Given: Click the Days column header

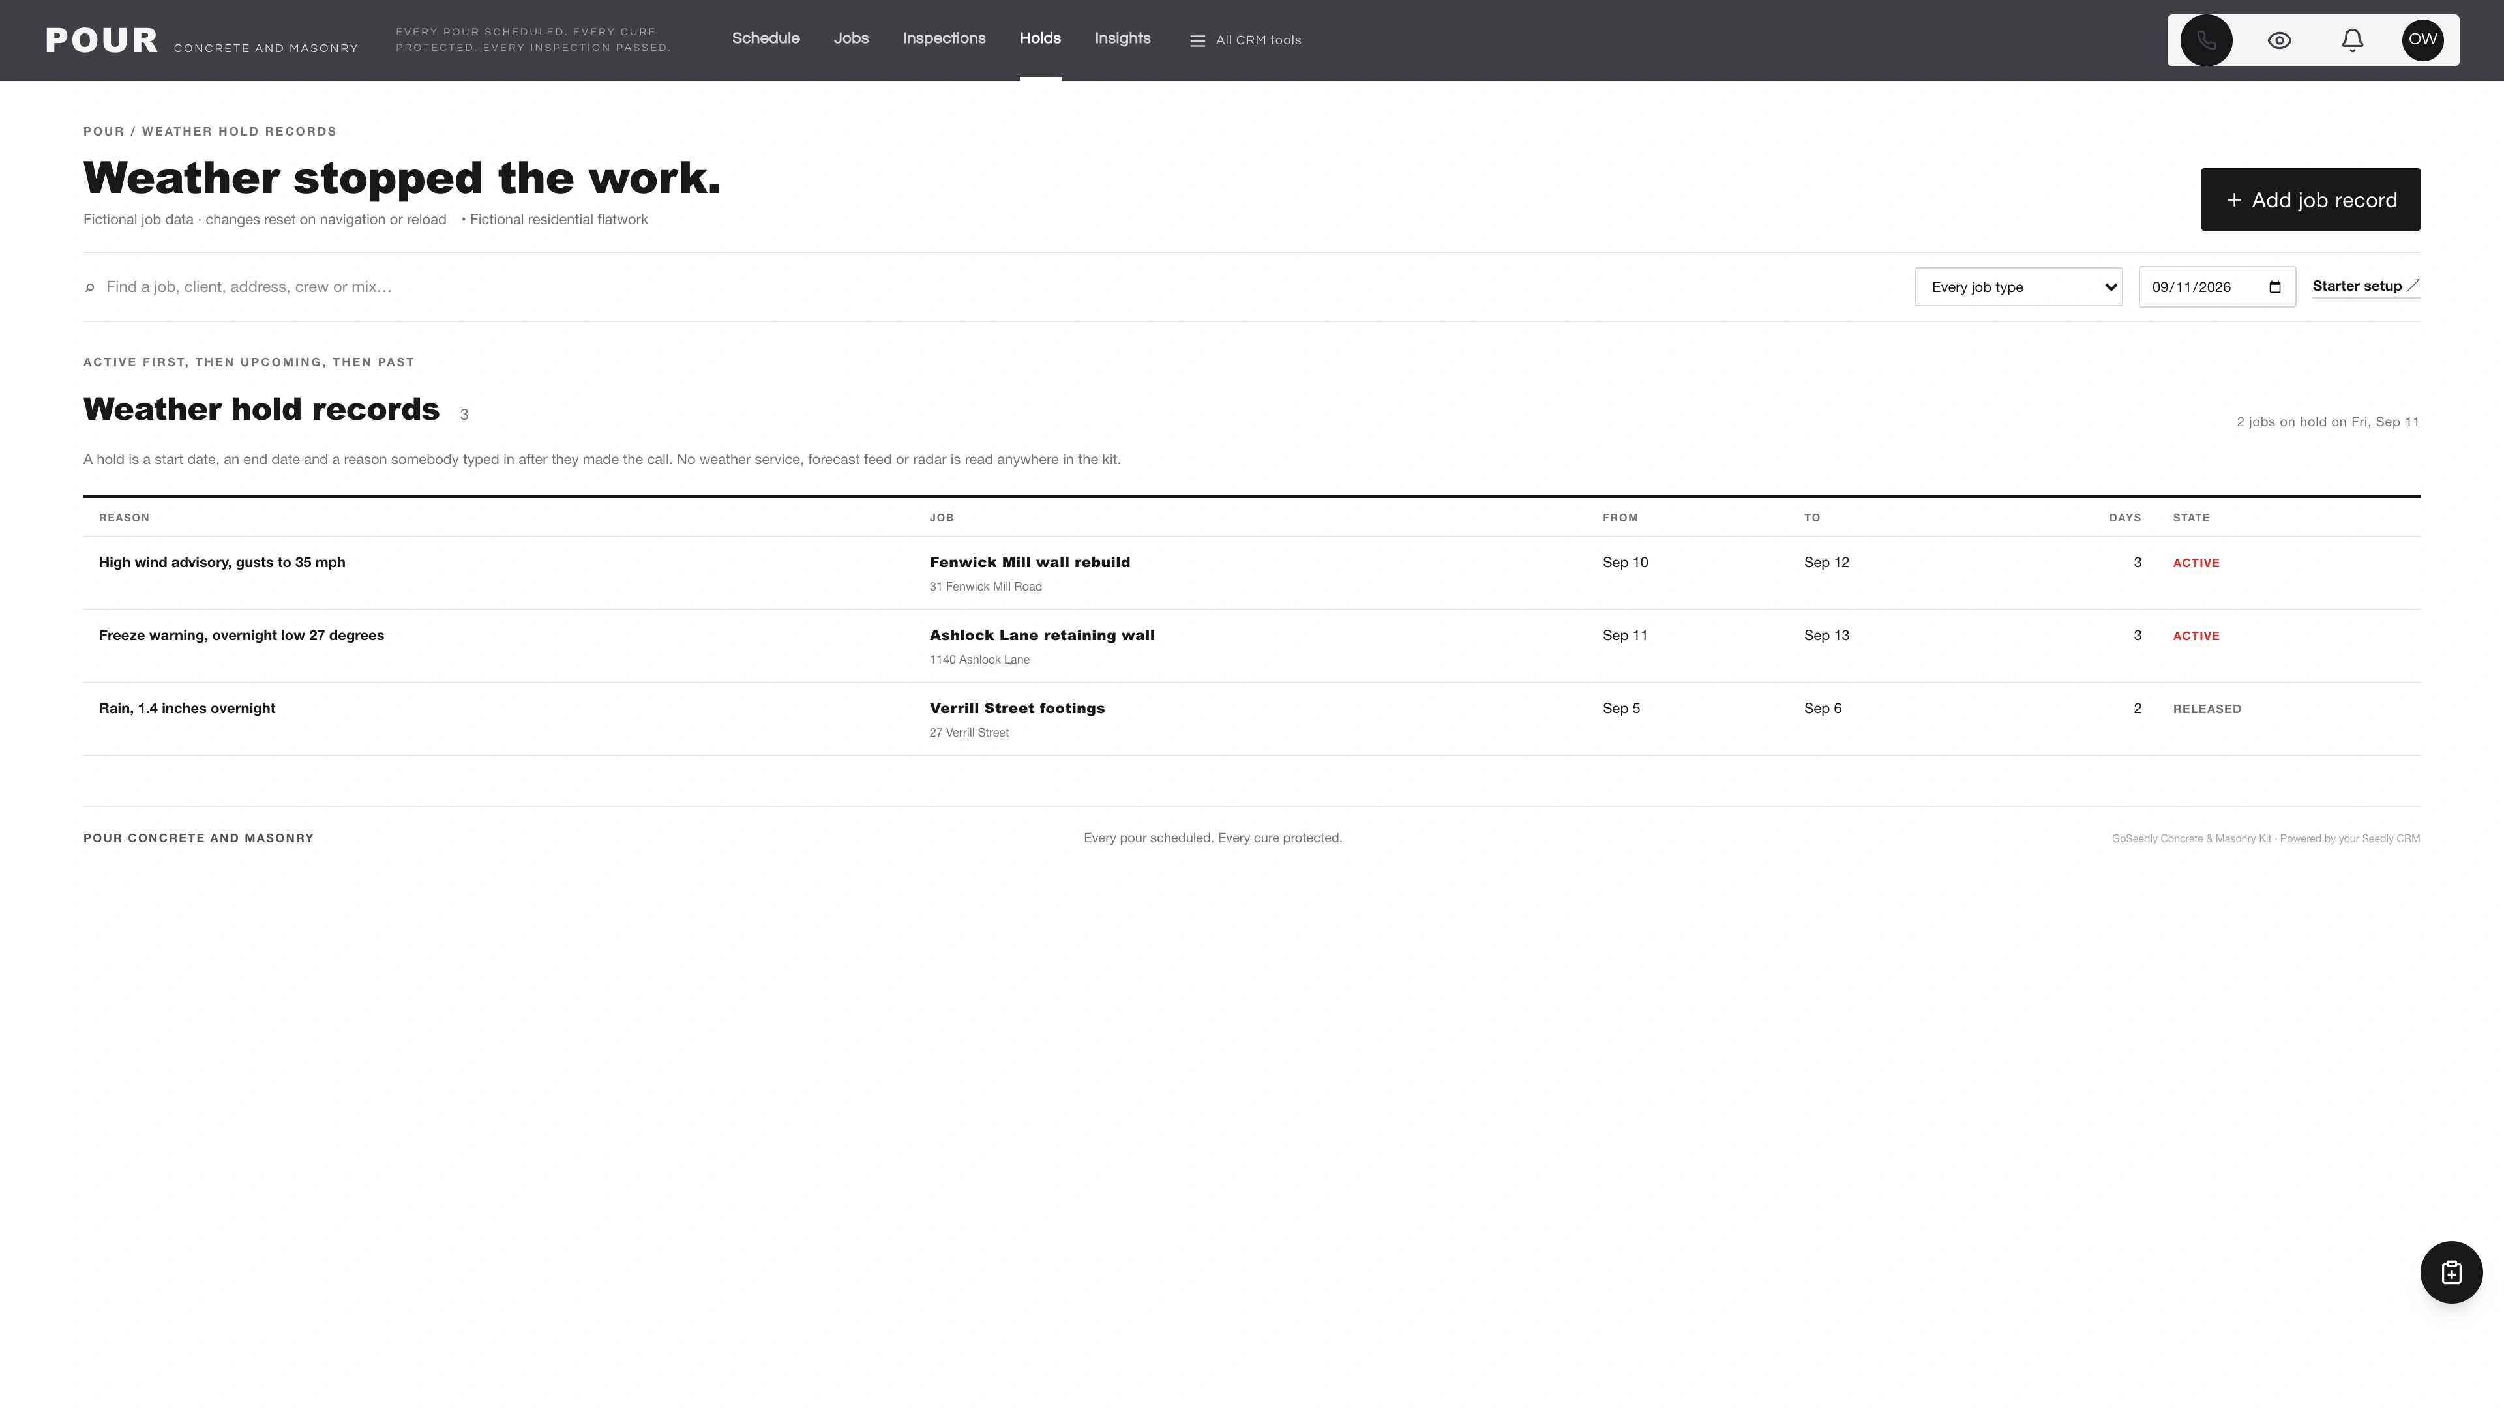Looking at the screenshot, I should point(2125,518).
